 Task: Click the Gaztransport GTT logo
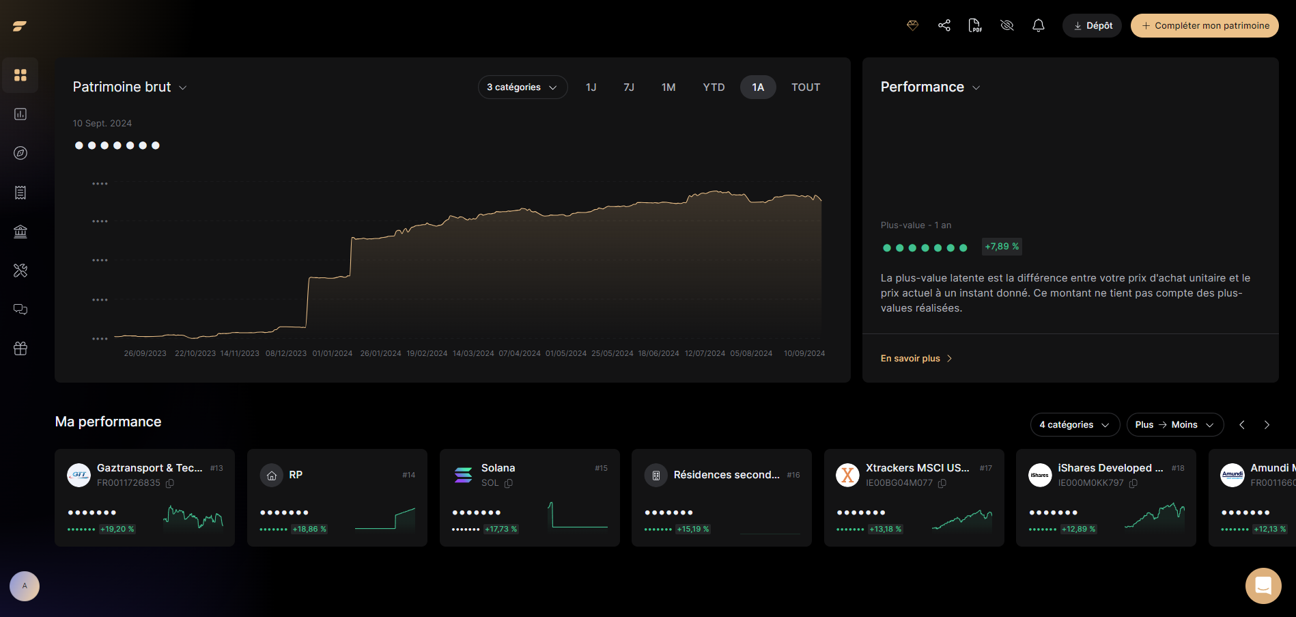coord(79,475)
